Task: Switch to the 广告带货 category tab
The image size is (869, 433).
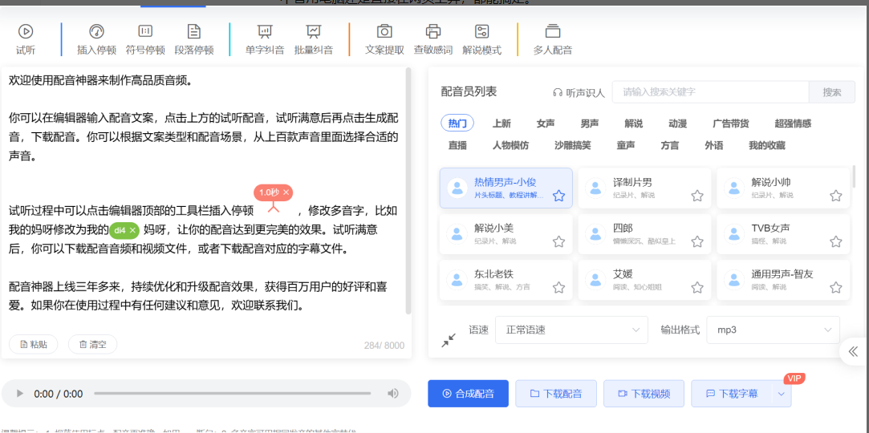Action: click(731, 123)
